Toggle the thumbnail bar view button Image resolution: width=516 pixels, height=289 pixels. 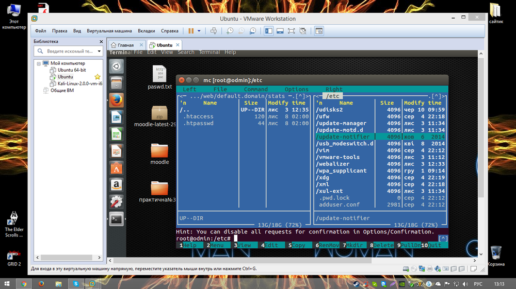(x=280, y=31)
